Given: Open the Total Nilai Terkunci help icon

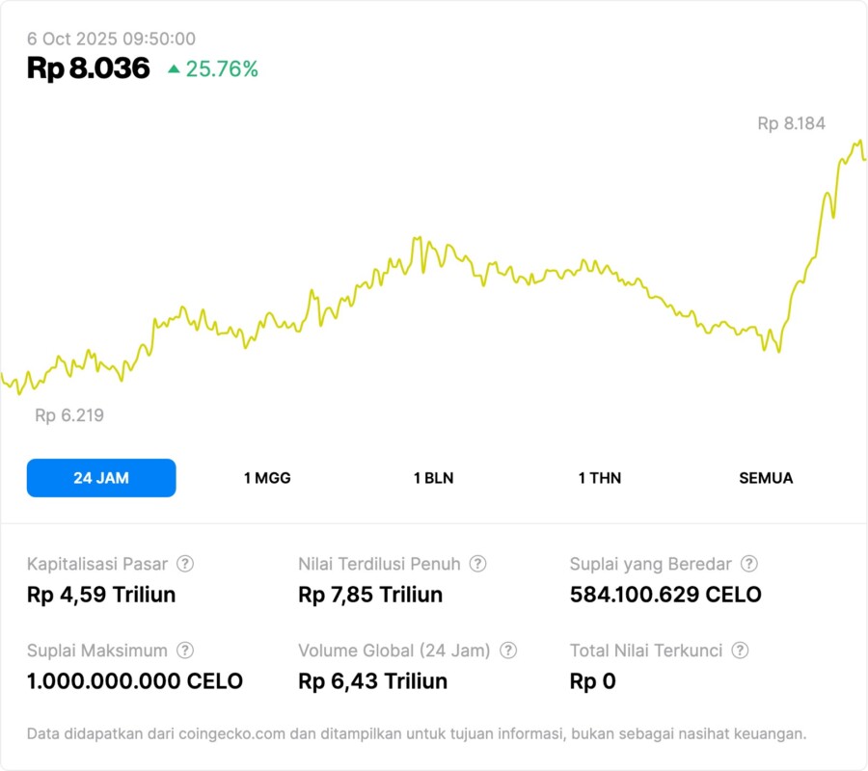Looking at the screenshot, I should click(740, 651).
